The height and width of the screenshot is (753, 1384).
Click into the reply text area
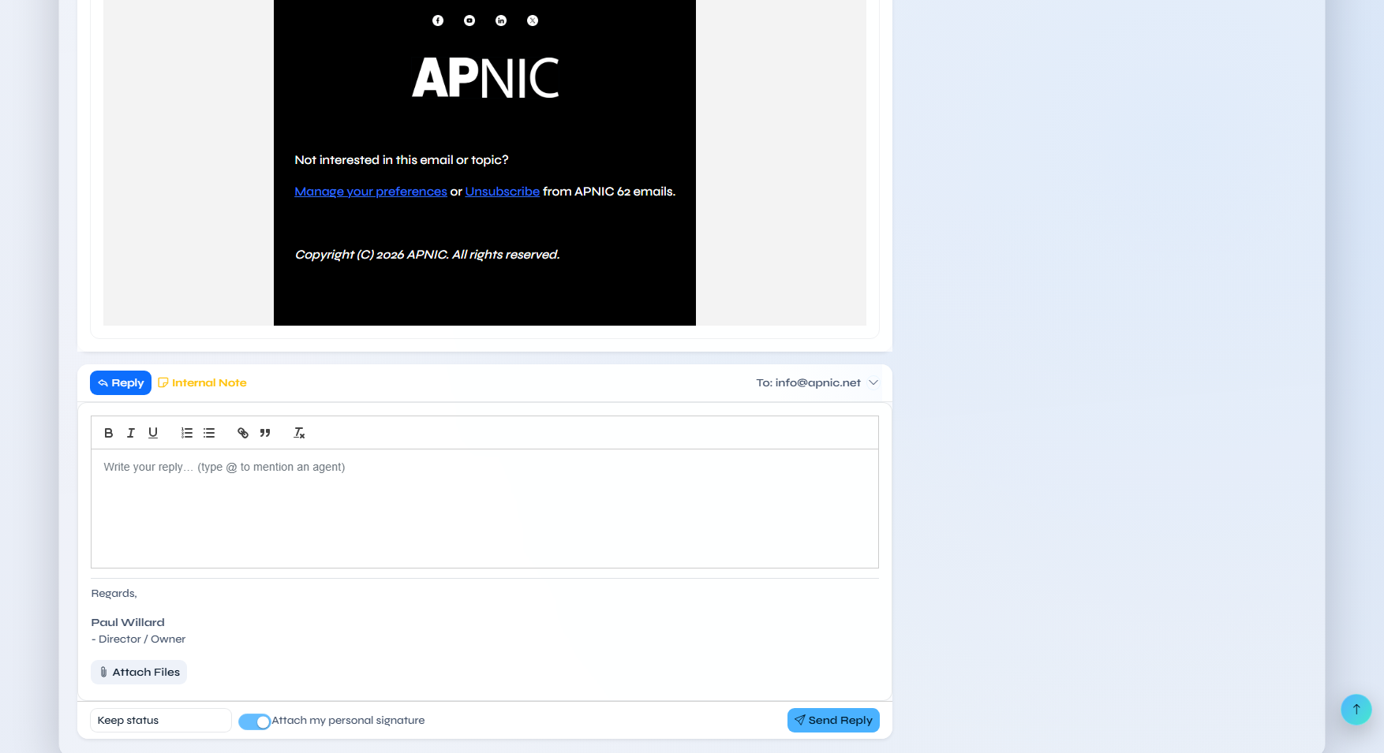(x=484, y=509)
